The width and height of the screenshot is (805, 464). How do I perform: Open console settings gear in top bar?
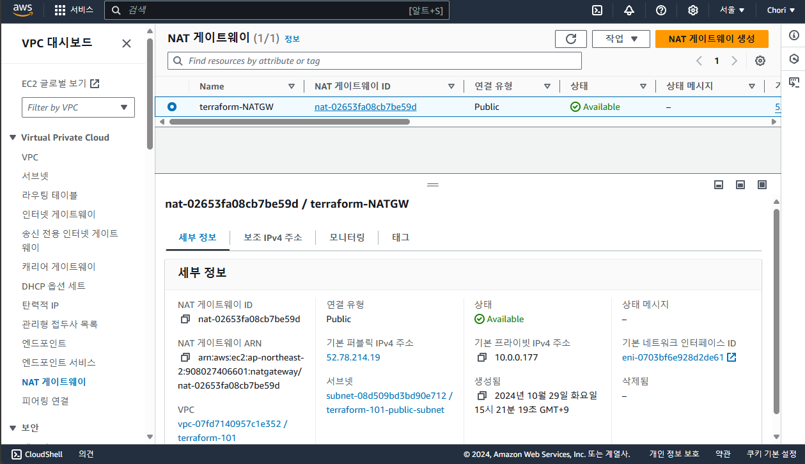click(693, 10)
